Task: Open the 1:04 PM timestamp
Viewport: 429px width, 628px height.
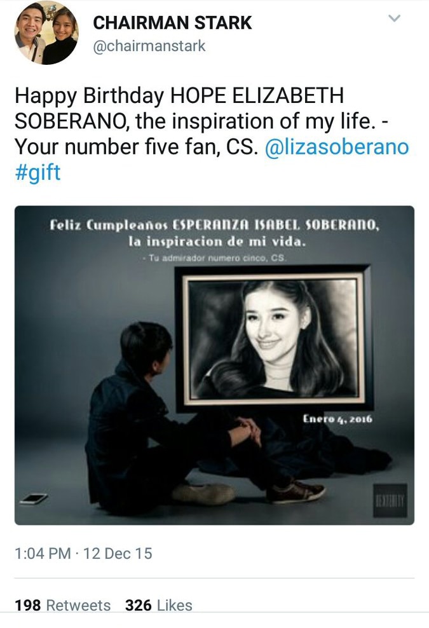Action: click(x=43, y=554)
